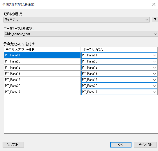Open the モデルの選択 dropdown showing マイモデル
The width and height of the screenshot is (158, 151).
coord(76,20)
